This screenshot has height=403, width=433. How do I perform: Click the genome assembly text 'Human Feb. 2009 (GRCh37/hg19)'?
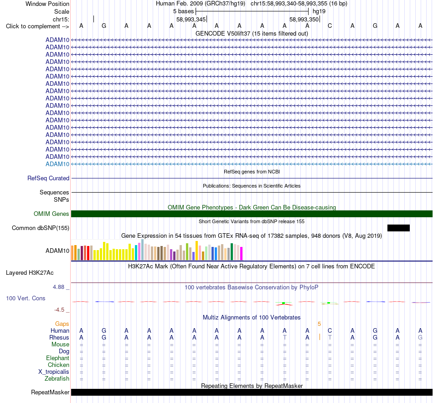[201, 4]
